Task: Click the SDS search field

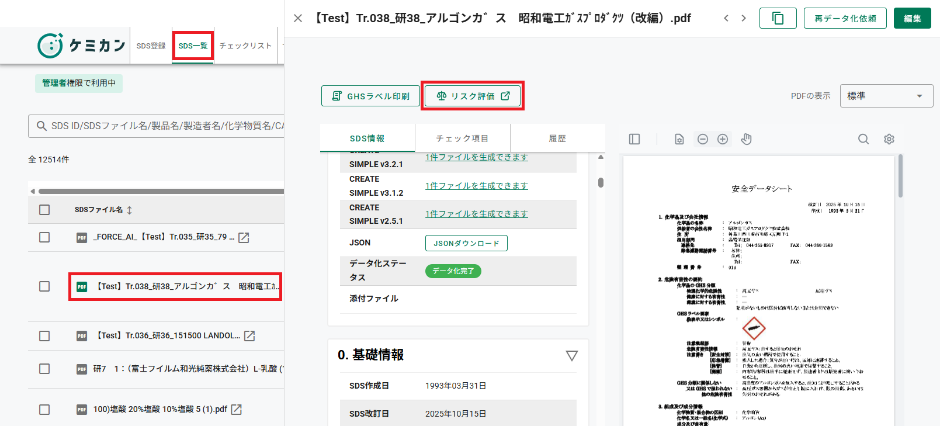Action: click(x=157, y=126)
